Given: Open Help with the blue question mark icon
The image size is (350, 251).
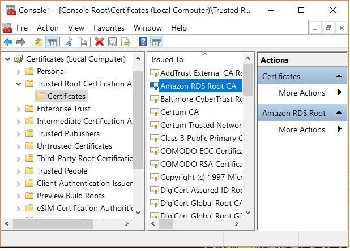Looking at the screenshot, I should pos(143,42).
